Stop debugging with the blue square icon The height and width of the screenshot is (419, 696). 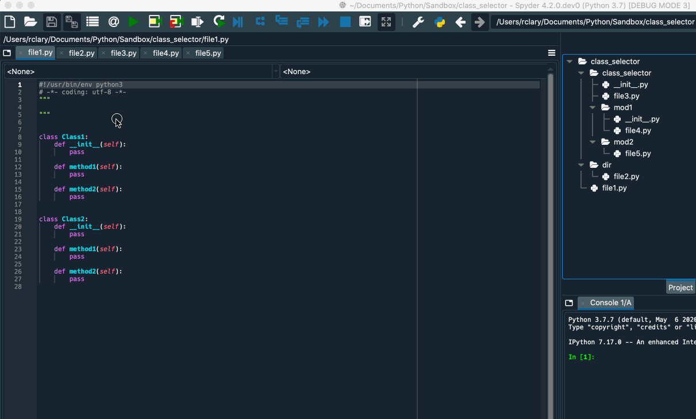click(345, 22)
